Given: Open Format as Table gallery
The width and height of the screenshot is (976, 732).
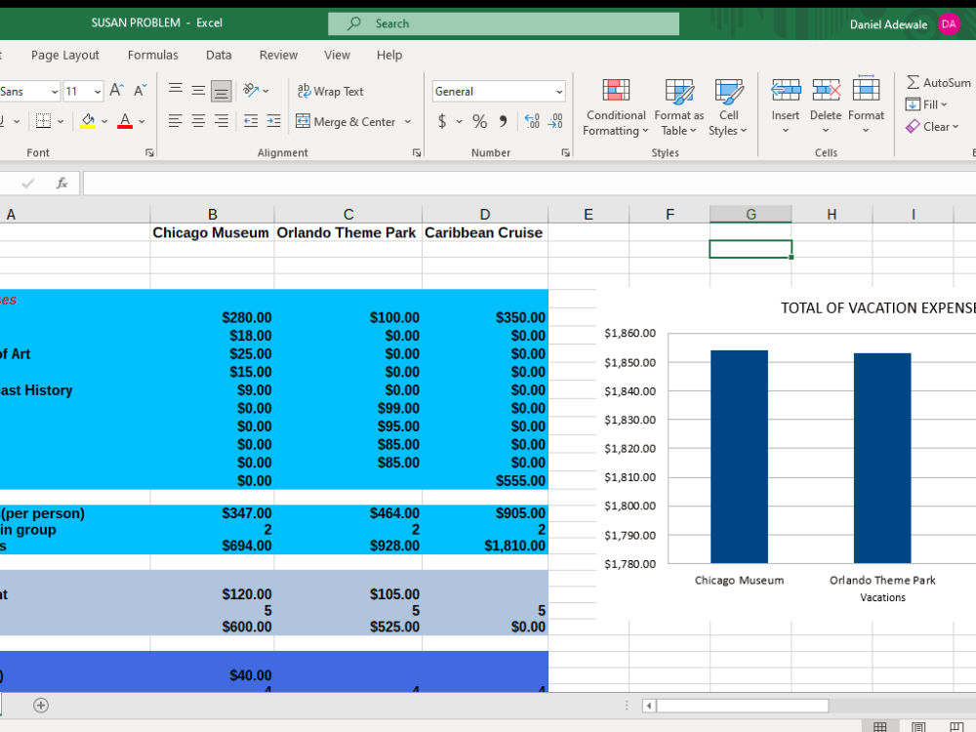Looking at the screenshot, I should [679, 107].
